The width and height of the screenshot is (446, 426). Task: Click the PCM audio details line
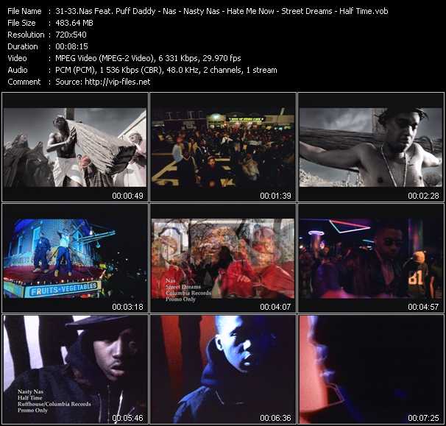click(x=166, y=70)
